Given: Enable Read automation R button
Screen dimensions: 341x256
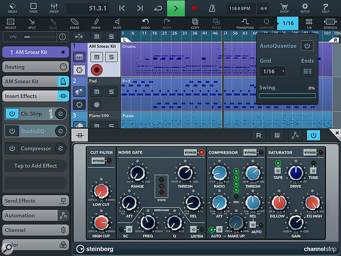Looking at the screenshot, I should pos(258,135).
